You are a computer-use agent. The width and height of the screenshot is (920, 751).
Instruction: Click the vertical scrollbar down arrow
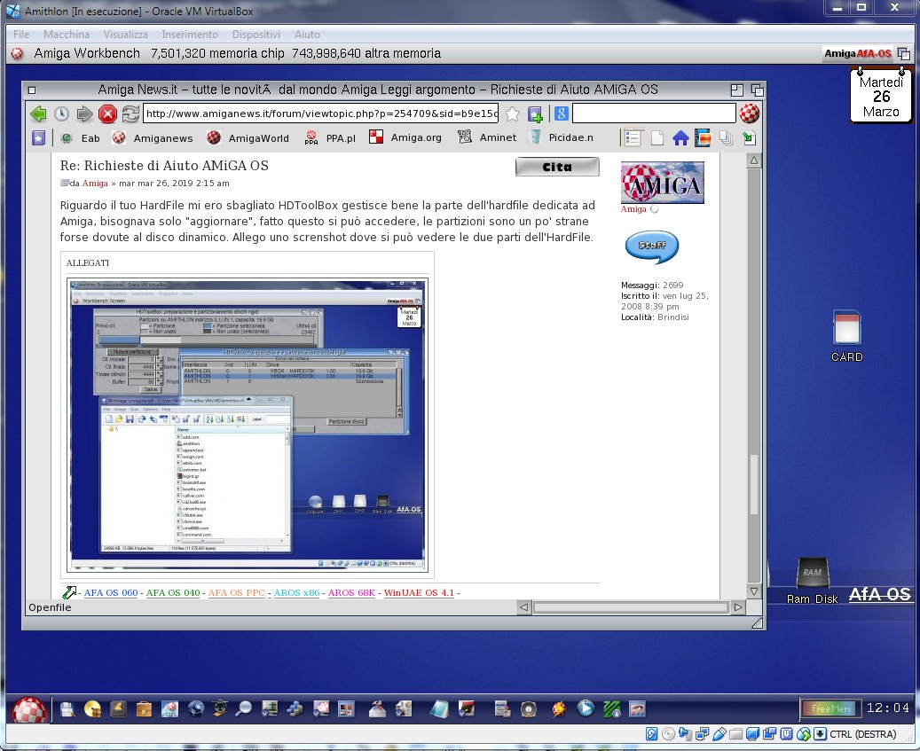point(754,591)
